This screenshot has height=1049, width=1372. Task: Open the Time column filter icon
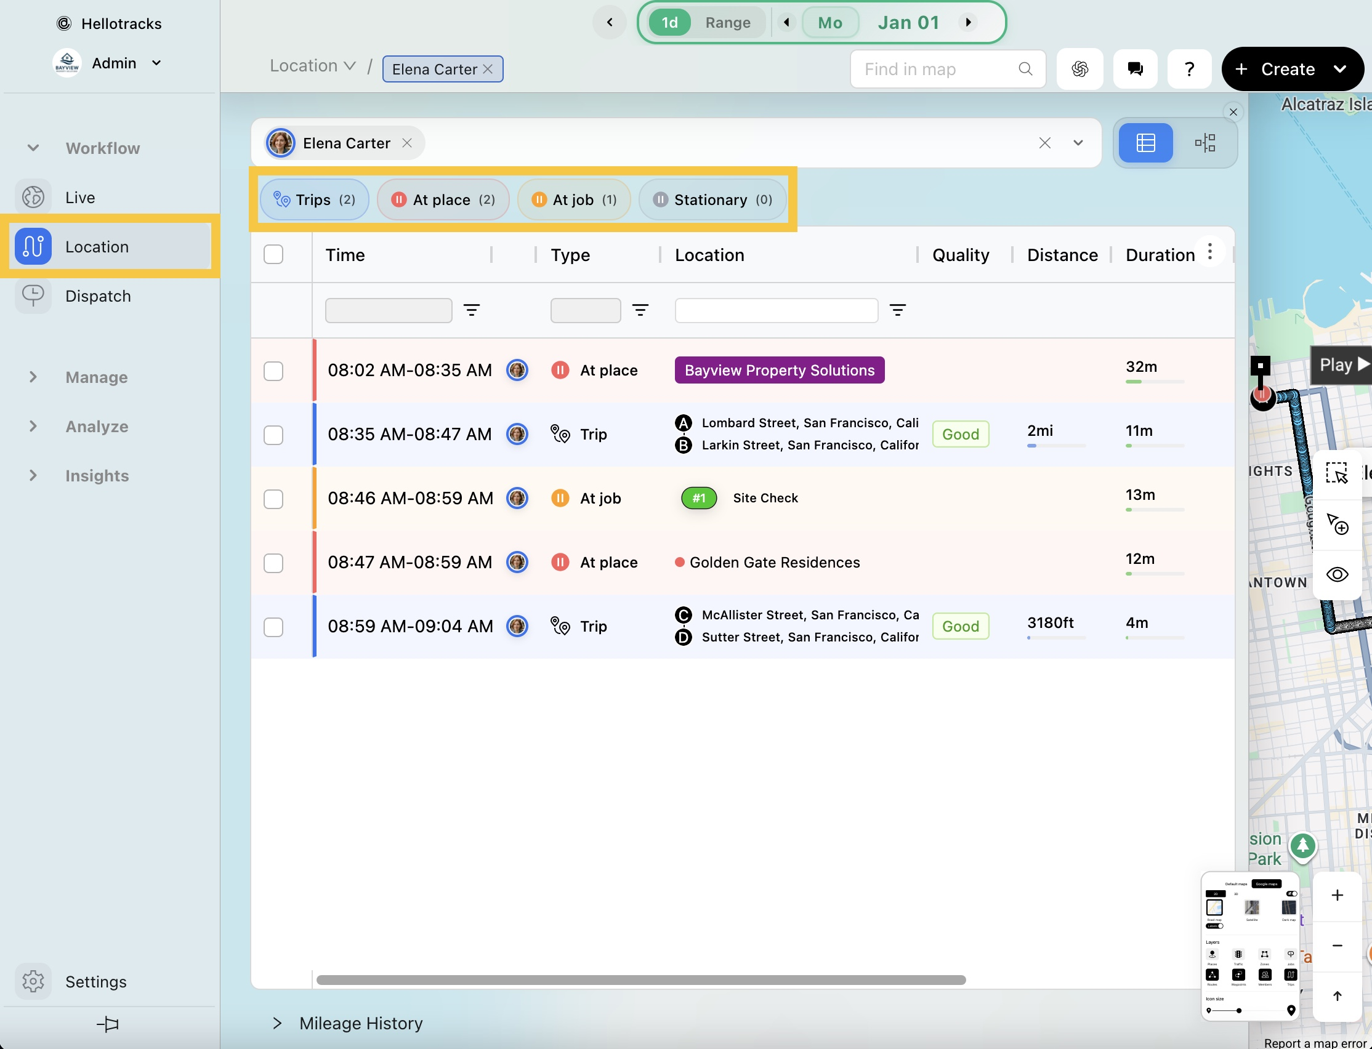point(472,310)
